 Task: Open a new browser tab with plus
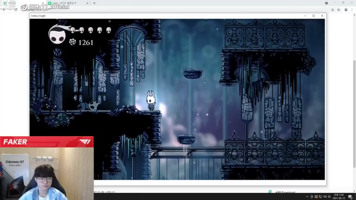94,3
